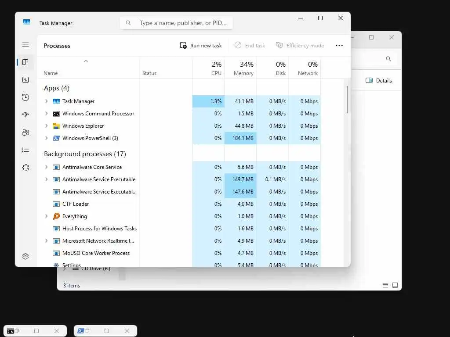
Task: Open the Performance page icon in sidebar
Action: 25,80
